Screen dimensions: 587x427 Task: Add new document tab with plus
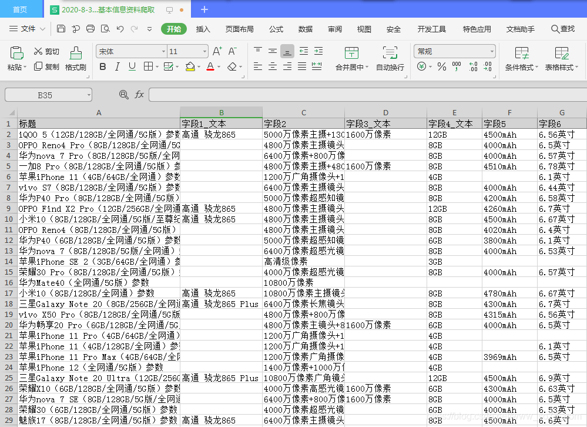(204, 9)
